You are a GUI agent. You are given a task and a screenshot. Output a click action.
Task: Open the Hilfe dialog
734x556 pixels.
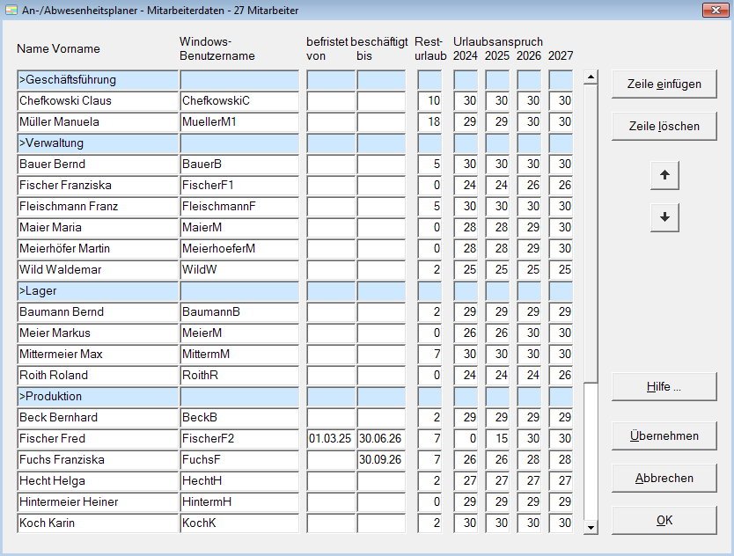(x=664, y=386)
